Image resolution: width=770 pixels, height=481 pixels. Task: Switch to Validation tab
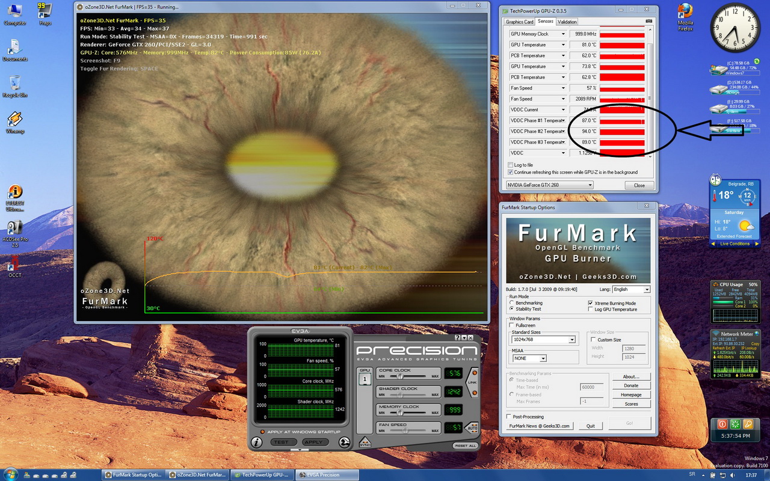(567, 22)
